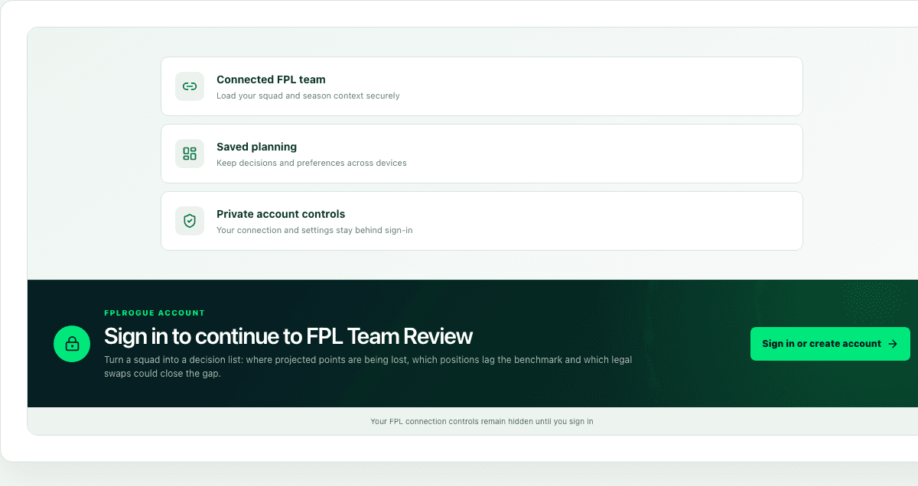Click the FPLROGUE ACCOUNT label
Screen dimensions: 918x486
155,313
